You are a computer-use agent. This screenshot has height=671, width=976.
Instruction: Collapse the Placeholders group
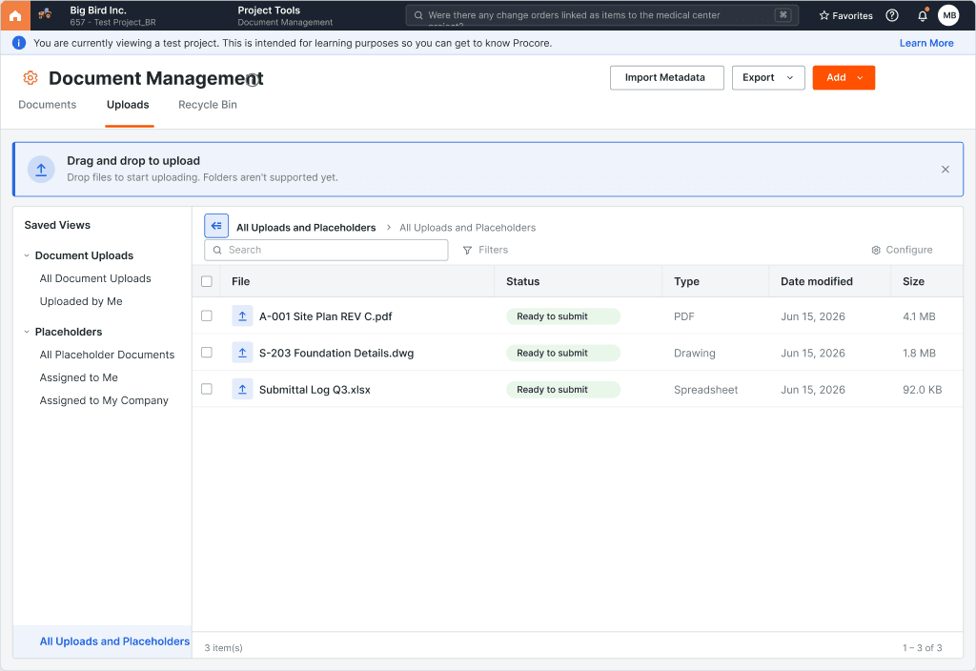coord(27,333)
